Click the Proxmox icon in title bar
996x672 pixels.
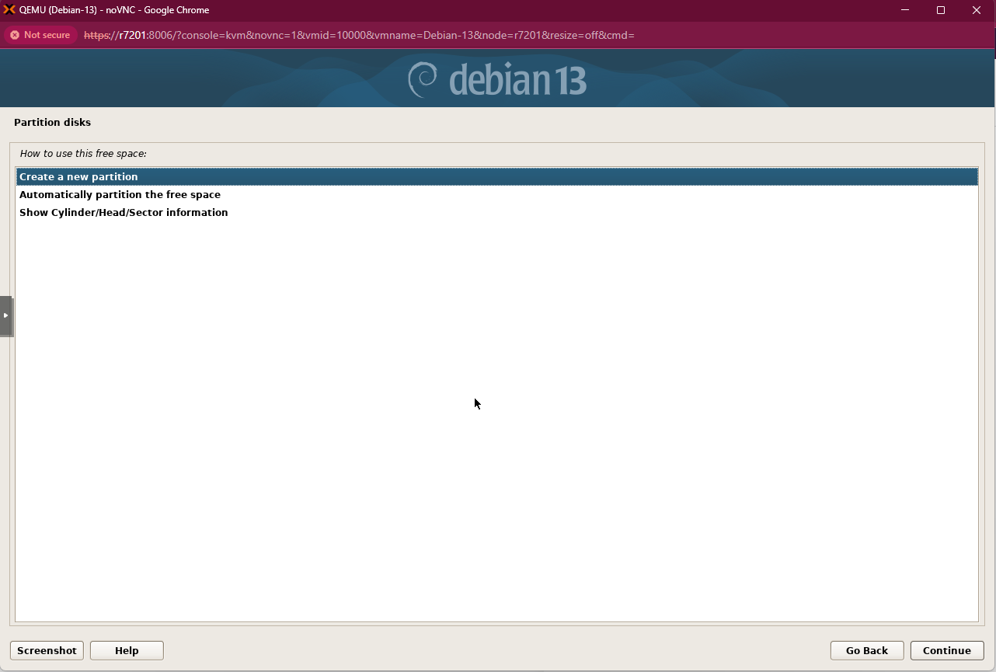[x=9, y=10]
